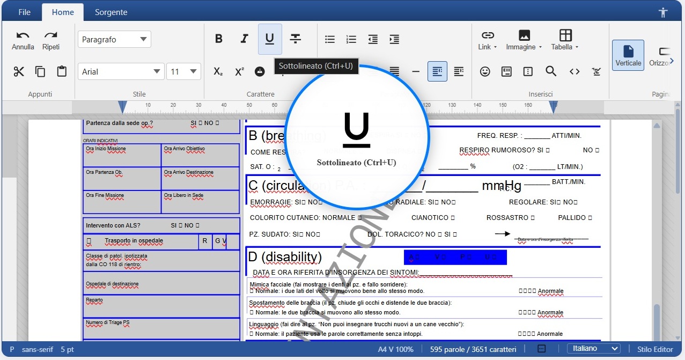Image resolution: width=685 pixels, height=360 pixels.
Task: Click the Immagine picture icon
Action: [524, 35]
